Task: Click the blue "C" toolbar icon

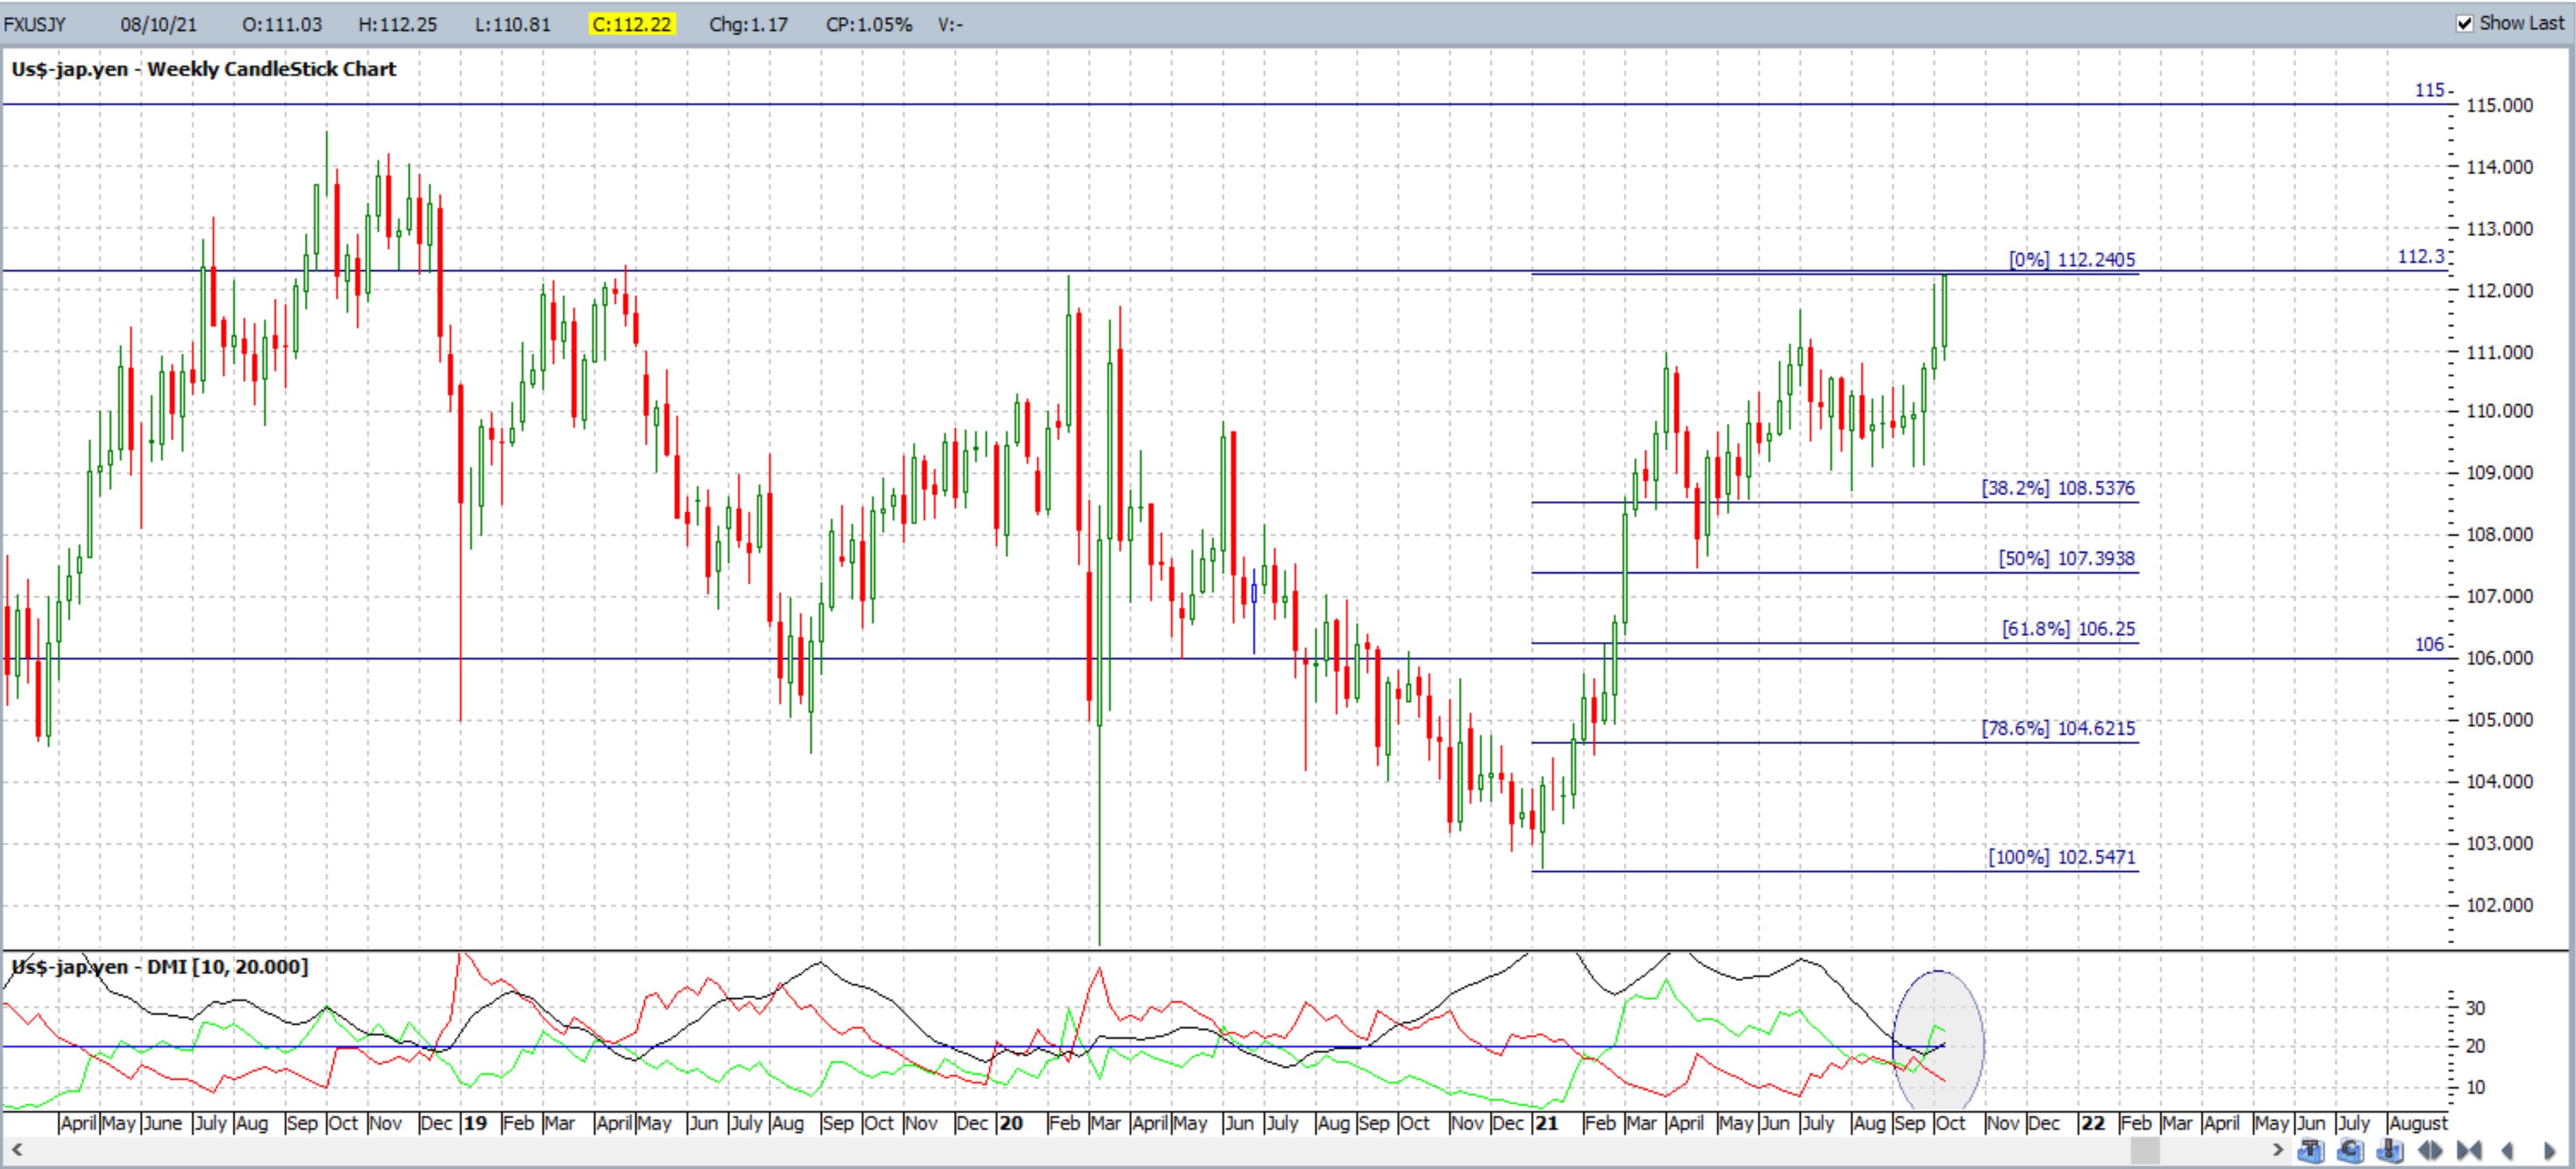Action: tap(2350, 1151)
